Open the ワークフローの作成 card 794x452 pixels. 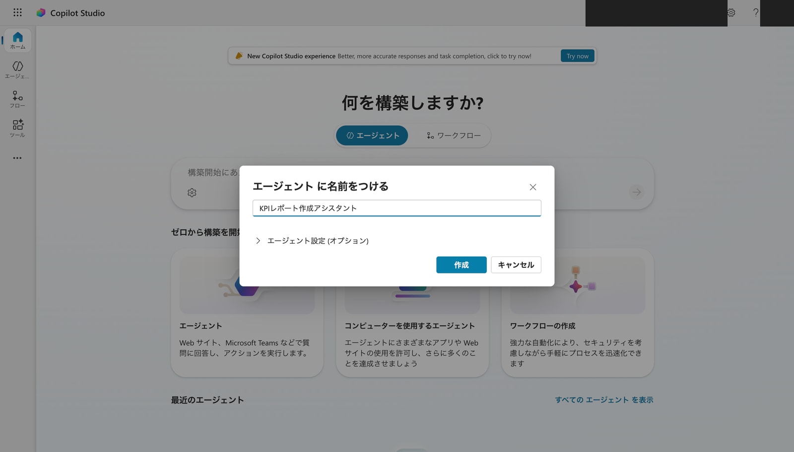click(x=578, y=313)
